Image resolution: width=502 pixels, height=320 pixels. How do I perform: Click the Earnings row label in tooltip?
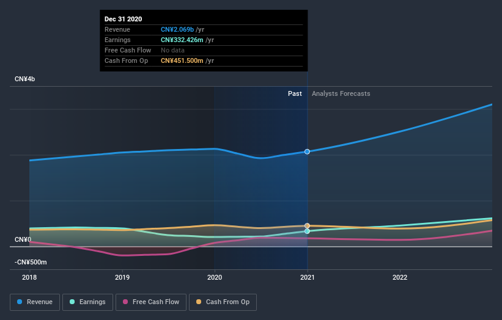(x=117, y=40)
